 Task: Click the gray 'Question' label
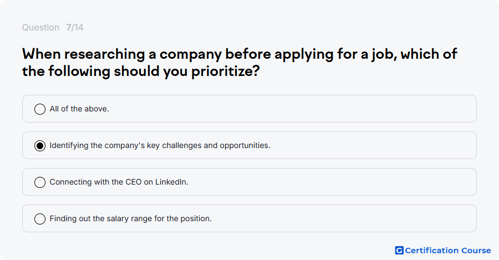40,27
